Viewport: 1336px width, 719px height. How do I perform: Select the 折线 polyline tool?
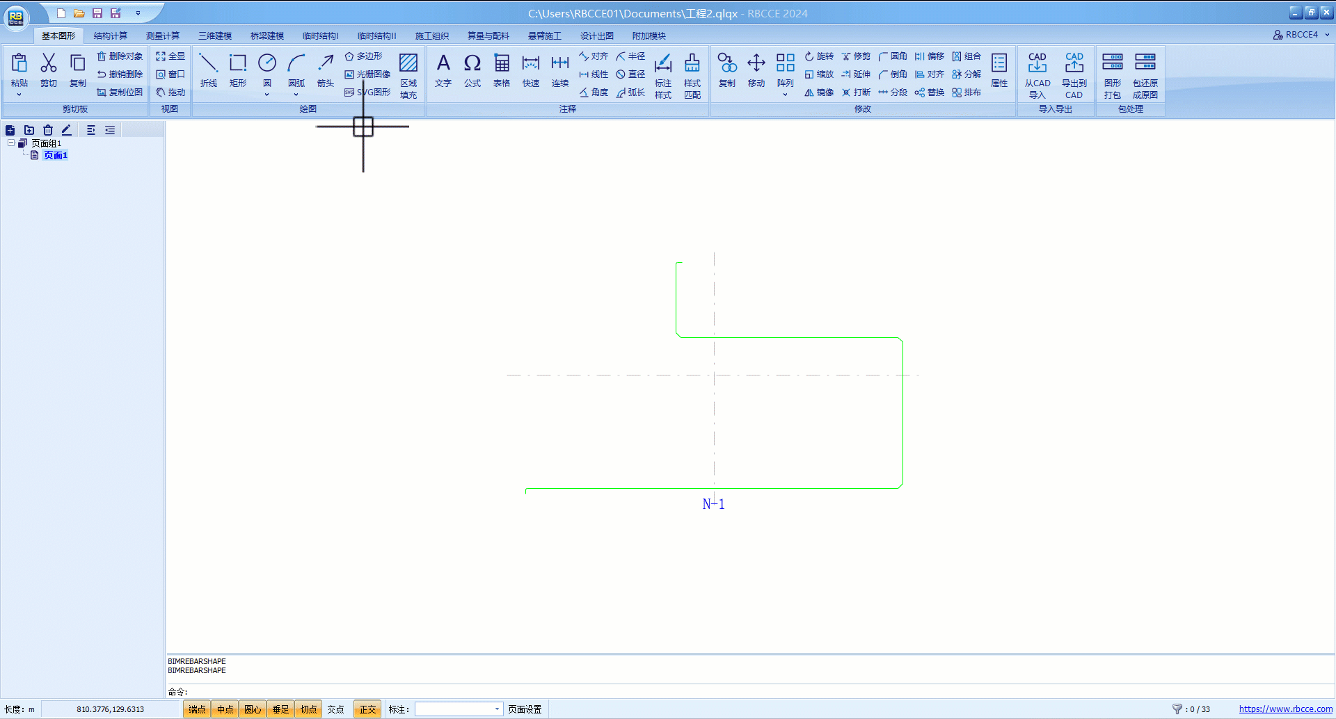(x=208, y=70)
